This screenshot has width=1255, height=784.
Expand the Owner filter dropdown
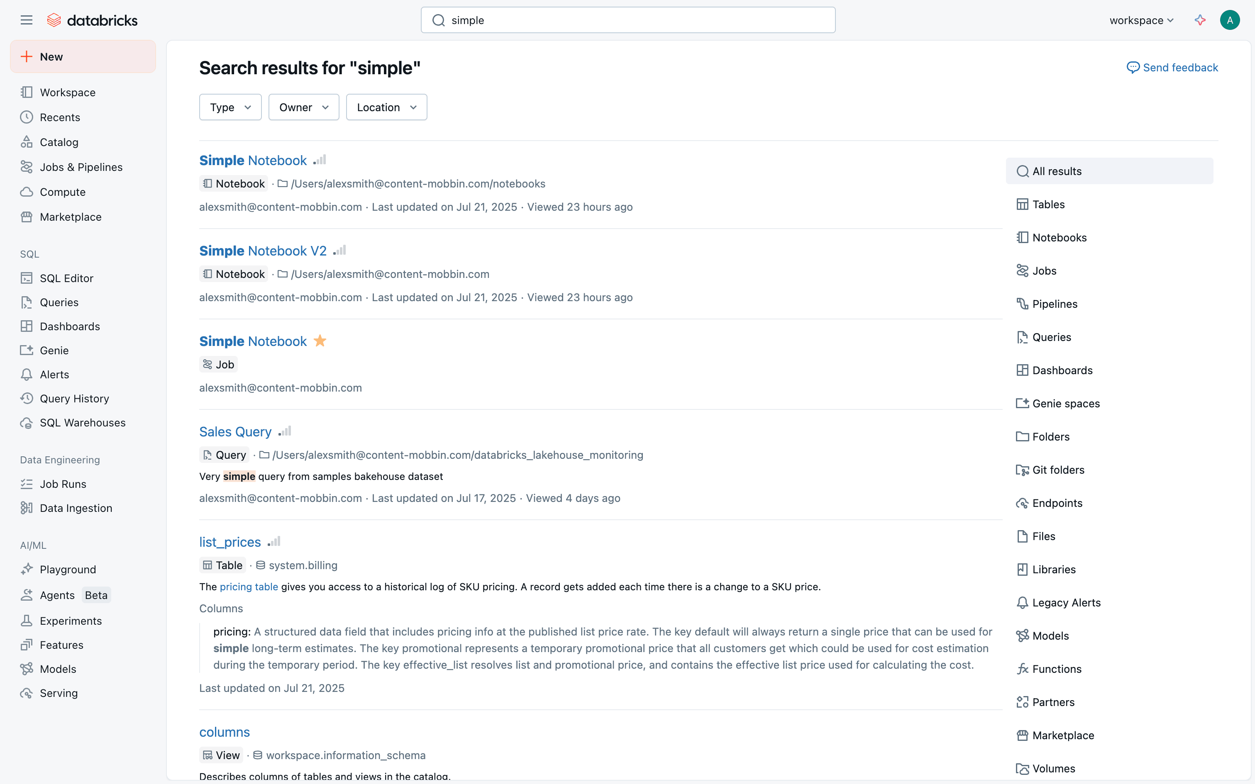pos(303,107)
